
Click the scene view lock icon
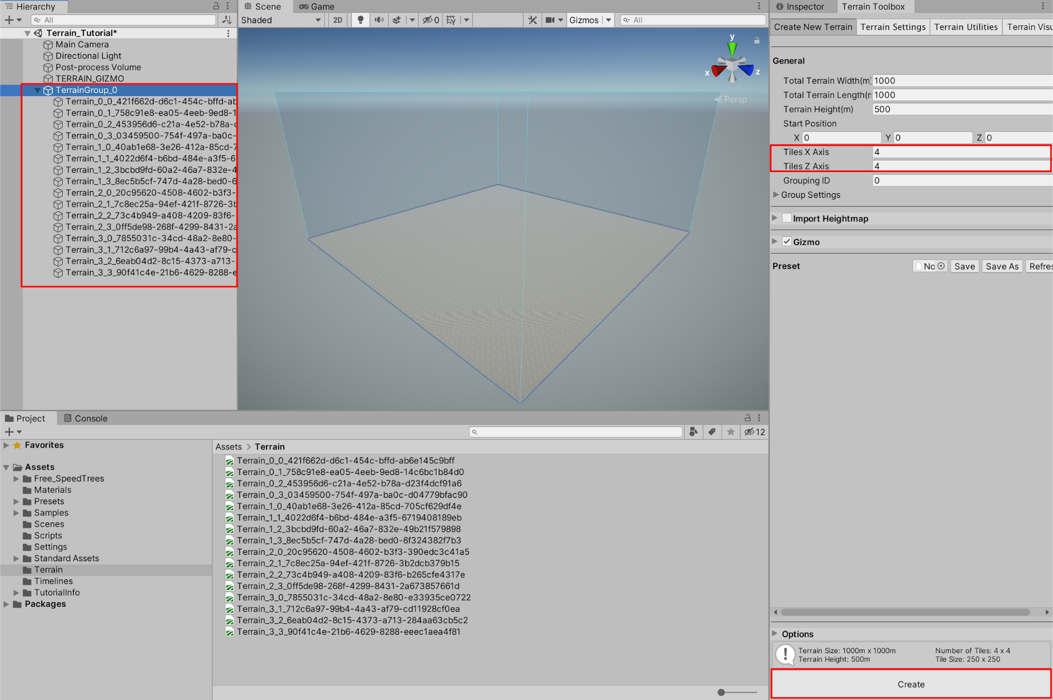coord(756,41)
